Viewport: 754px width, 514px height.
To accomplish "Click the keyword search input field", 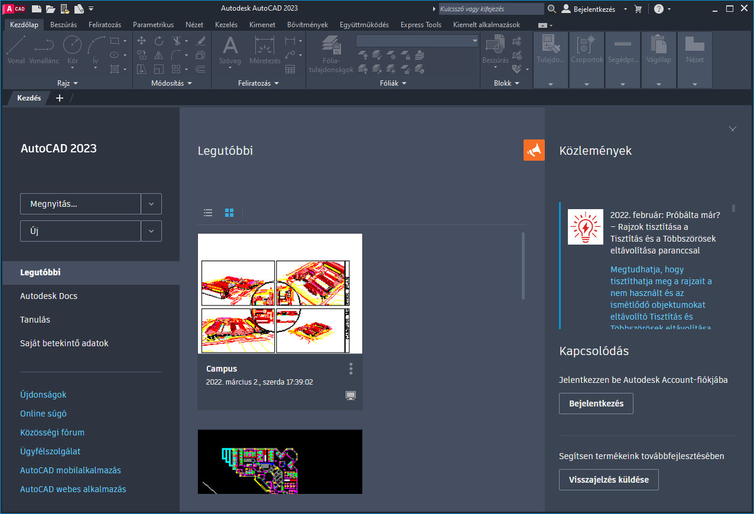I will [x=491, y=9].
